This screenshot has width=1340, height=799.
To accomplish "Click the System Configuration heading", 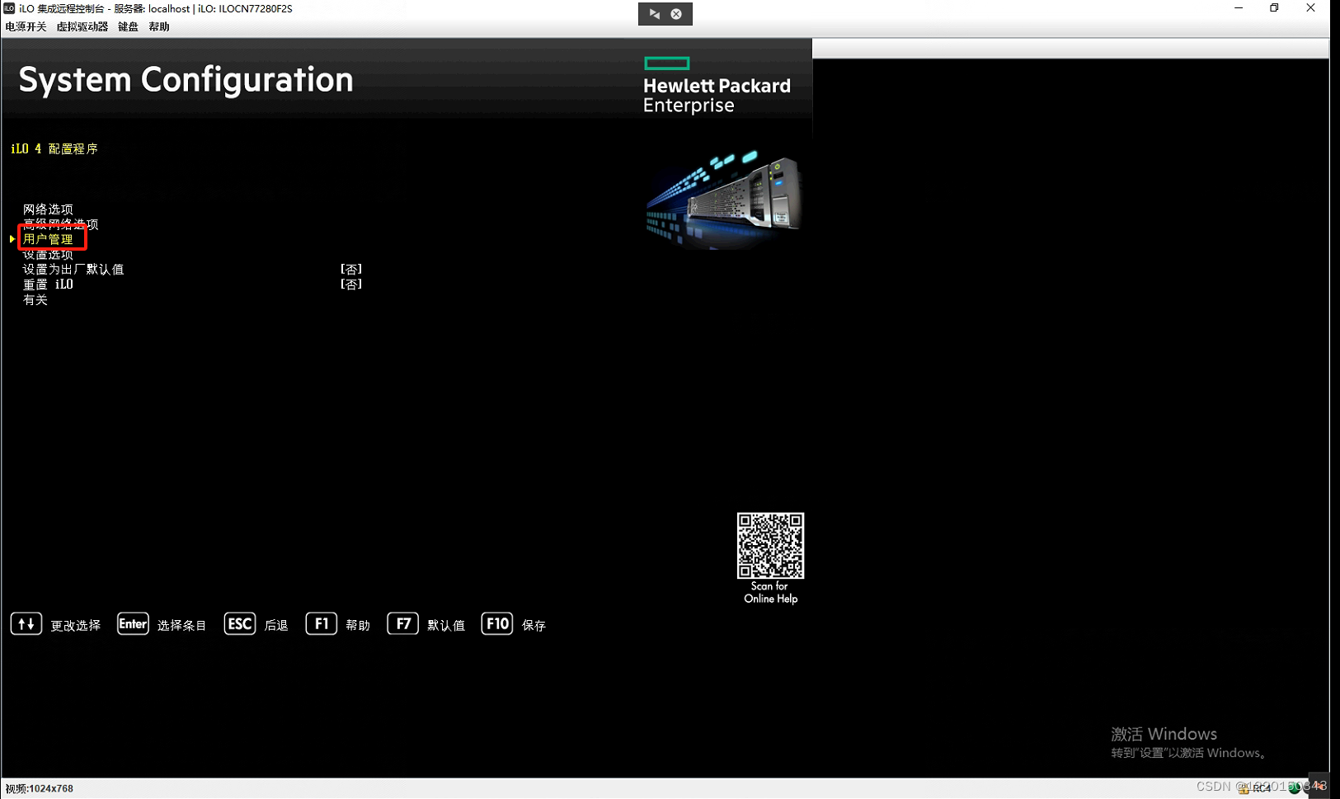I will pos(186,80).
